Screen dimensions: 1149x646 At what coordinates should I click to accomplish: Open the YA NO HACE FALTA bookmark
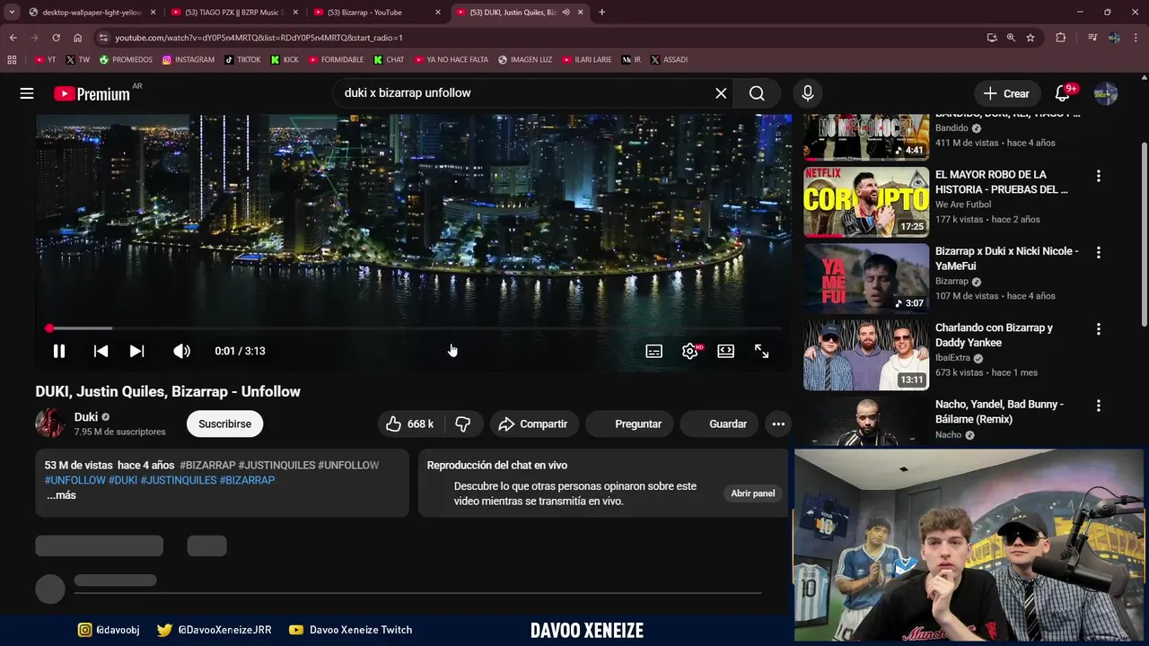click(451, 60)
